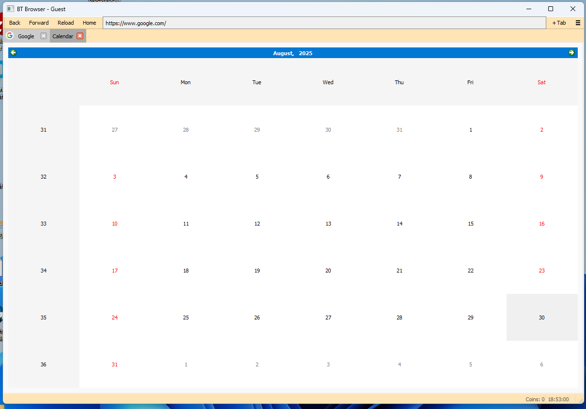Go to the next month with the right arrow
Screen dimensions: 586x409
[571, 53]
